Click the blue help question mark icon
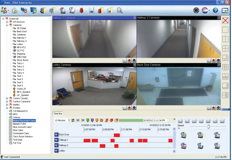The image size is (232, 160). pos(215,10)
